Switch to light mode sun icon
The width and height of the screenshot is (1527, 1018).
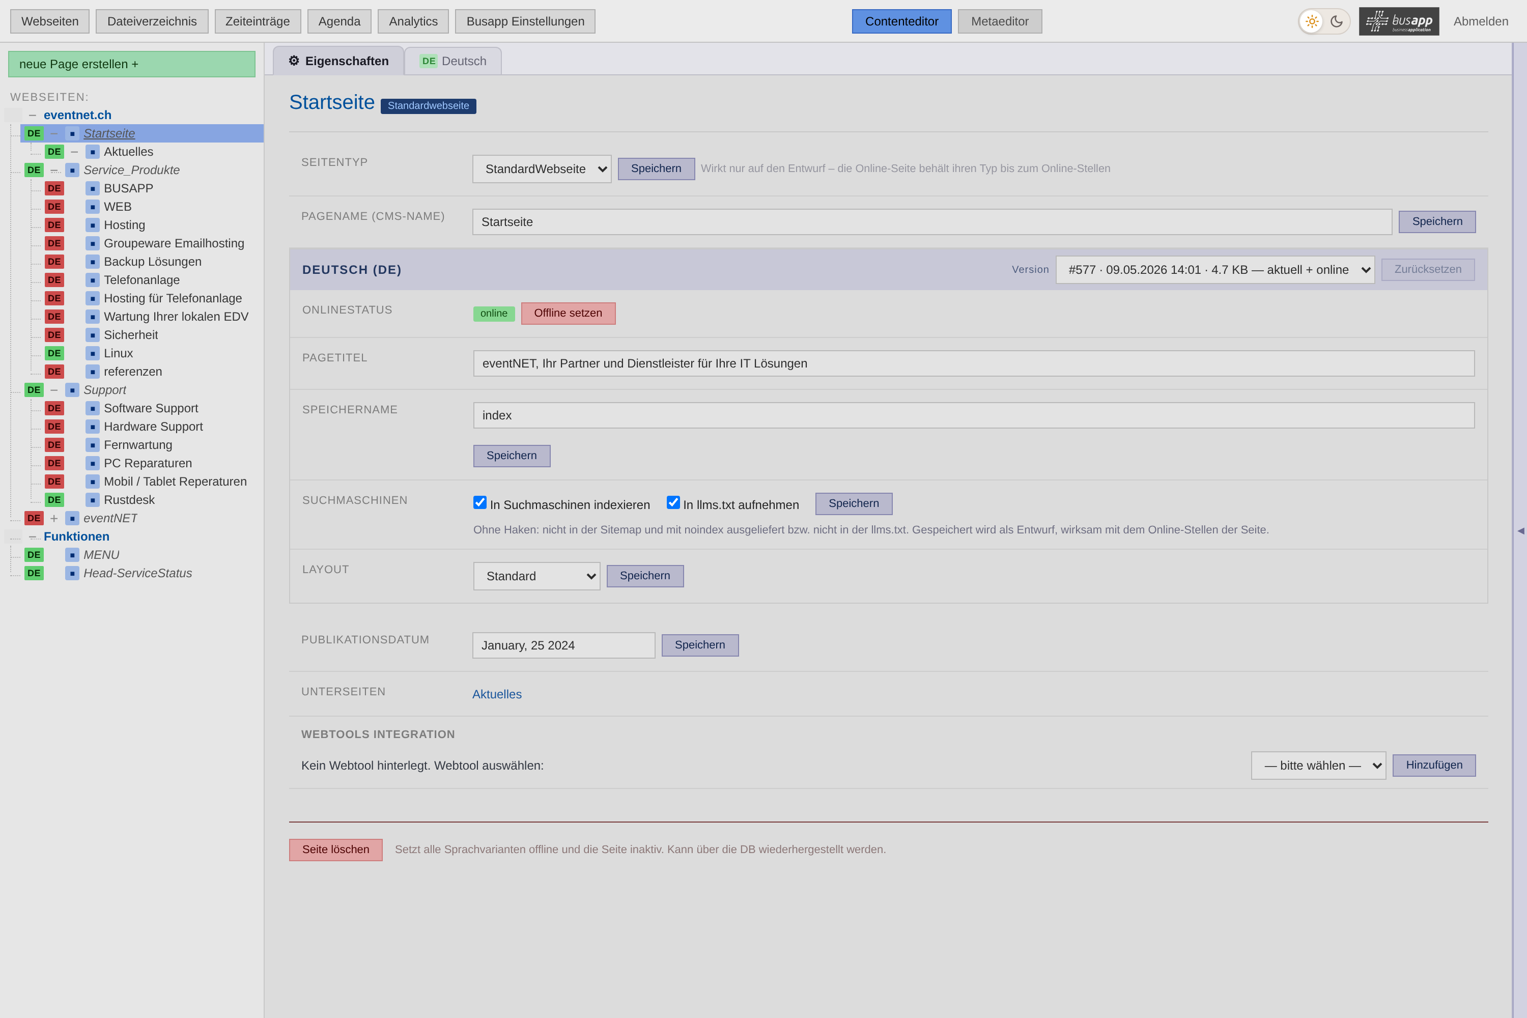click(x=1312, y=21)
